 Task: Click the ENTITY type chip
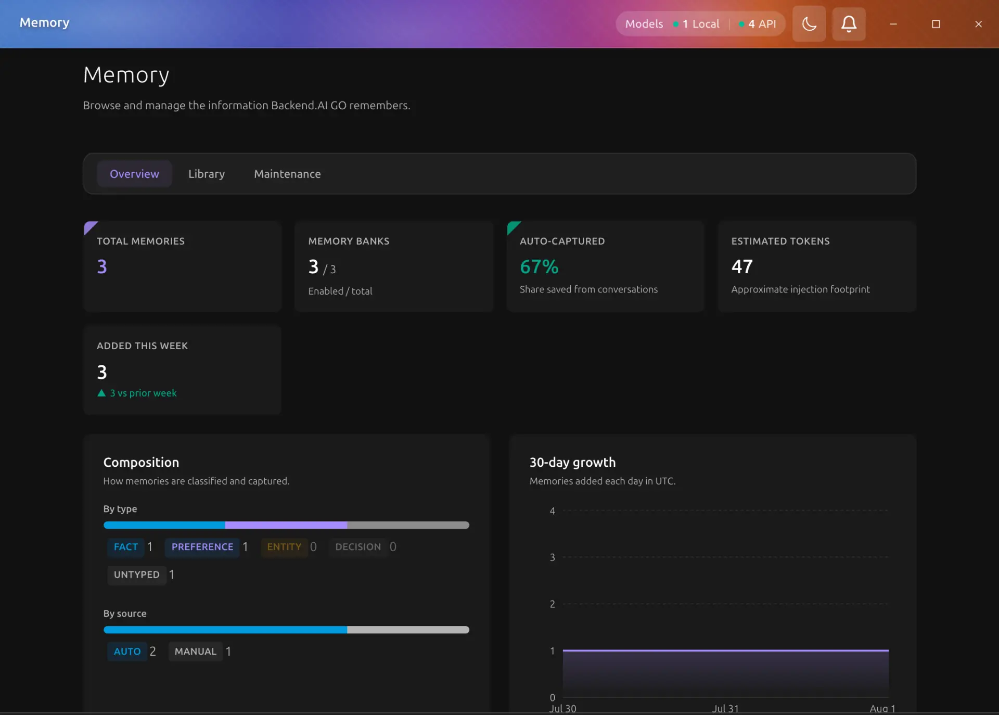pos(284,547)
